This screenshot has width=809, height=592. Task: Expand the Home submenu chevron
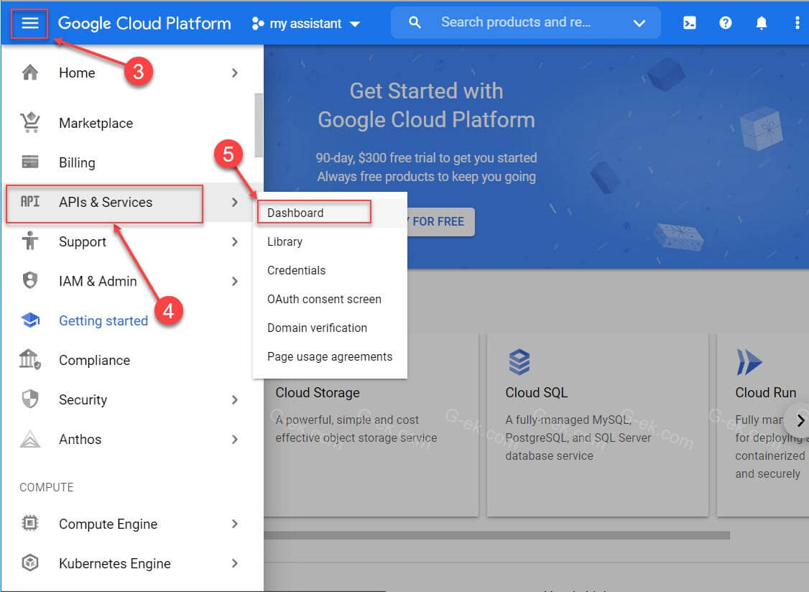pyautogui.click(x=235, y=73)
